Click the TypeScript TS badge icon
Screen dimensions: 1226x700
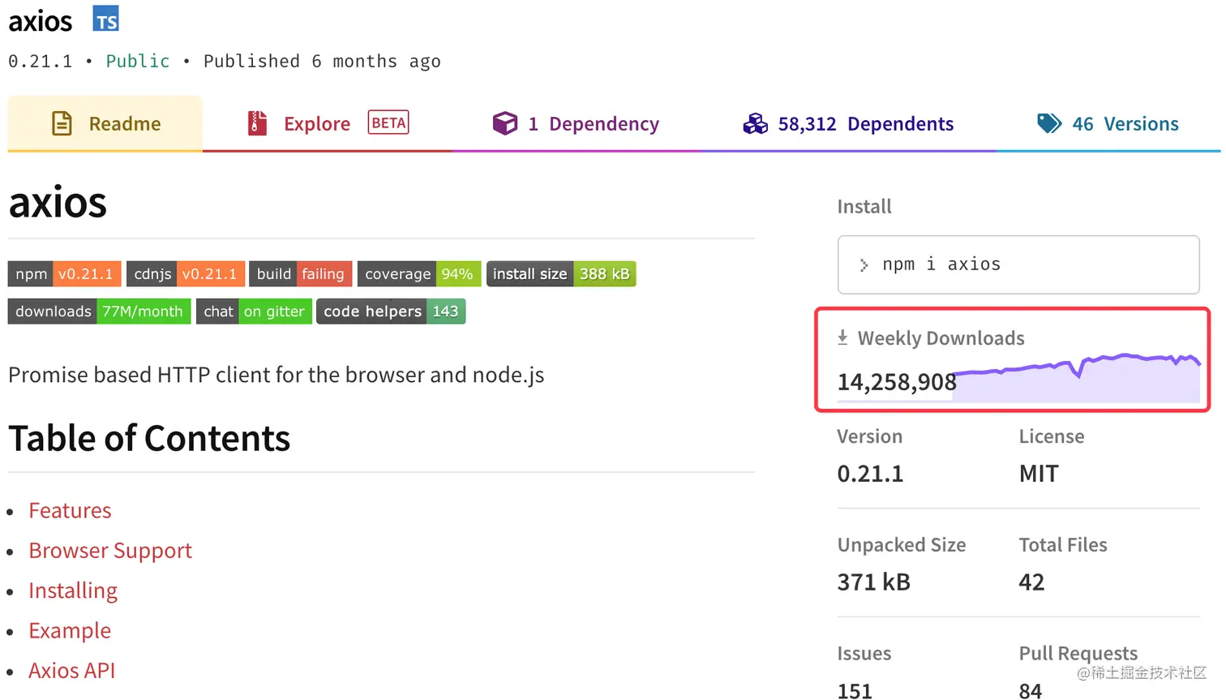coord(105,18)
